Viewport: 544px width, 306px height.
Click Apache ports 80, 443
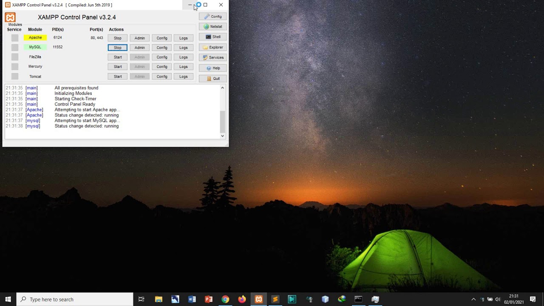96,38
